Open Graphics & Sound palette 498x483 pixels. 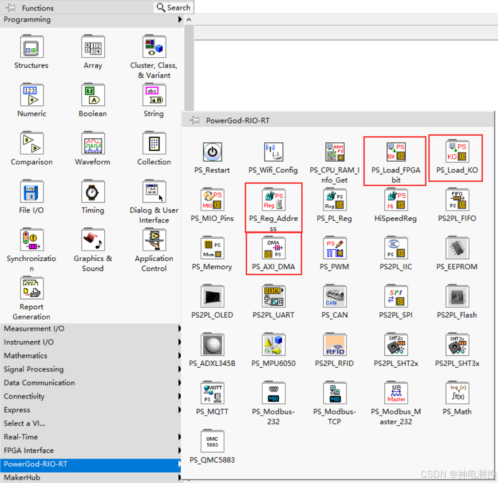tap(93, 240)
